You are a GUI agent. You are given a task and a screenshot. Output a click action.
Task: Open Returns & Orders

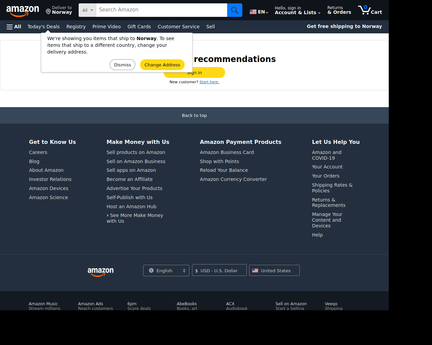339,10
